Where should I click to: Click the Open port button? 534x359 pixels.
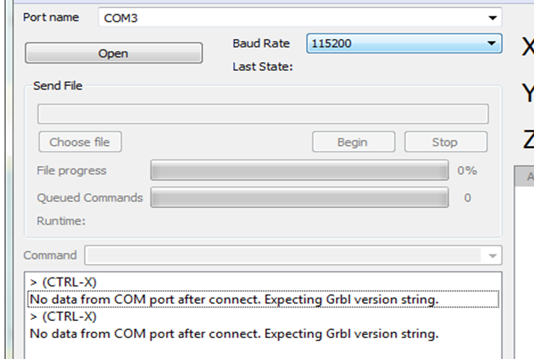pos(113,53)
